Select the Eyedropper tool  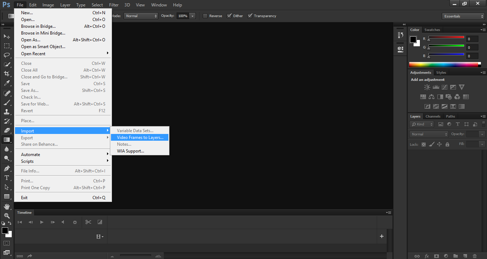point(7,83)
